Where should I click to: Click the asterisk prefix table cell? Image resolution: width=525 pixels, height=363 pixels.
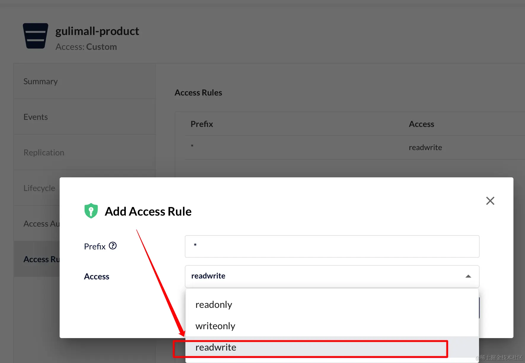tap(192, 146)
